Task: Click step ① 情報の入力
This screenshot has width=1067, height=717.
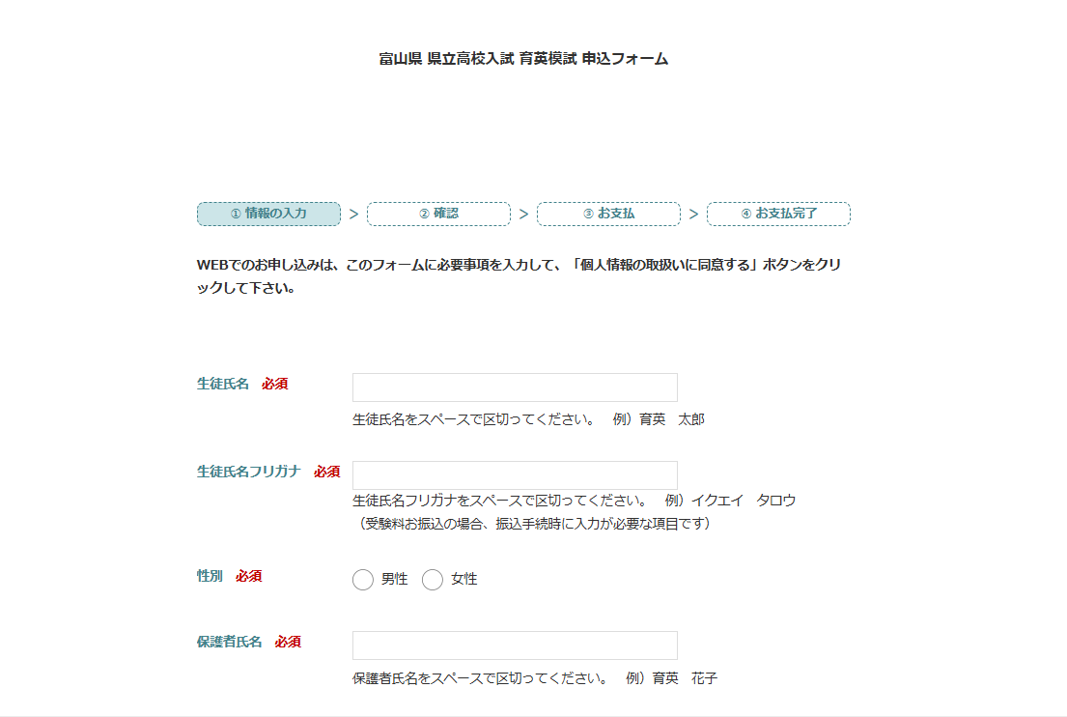Action: tap(268, 214)
